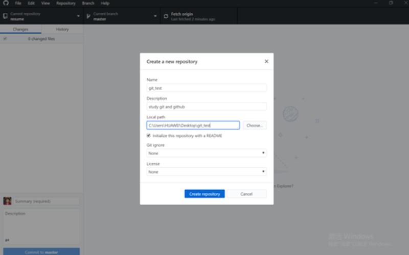
Task: Click the user avatar beside the Summary field
Action: [7, 201]
